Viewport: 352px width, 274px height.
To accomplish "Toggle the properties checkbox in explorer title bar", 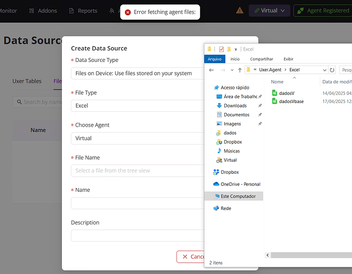I will (x=221, y=49).
